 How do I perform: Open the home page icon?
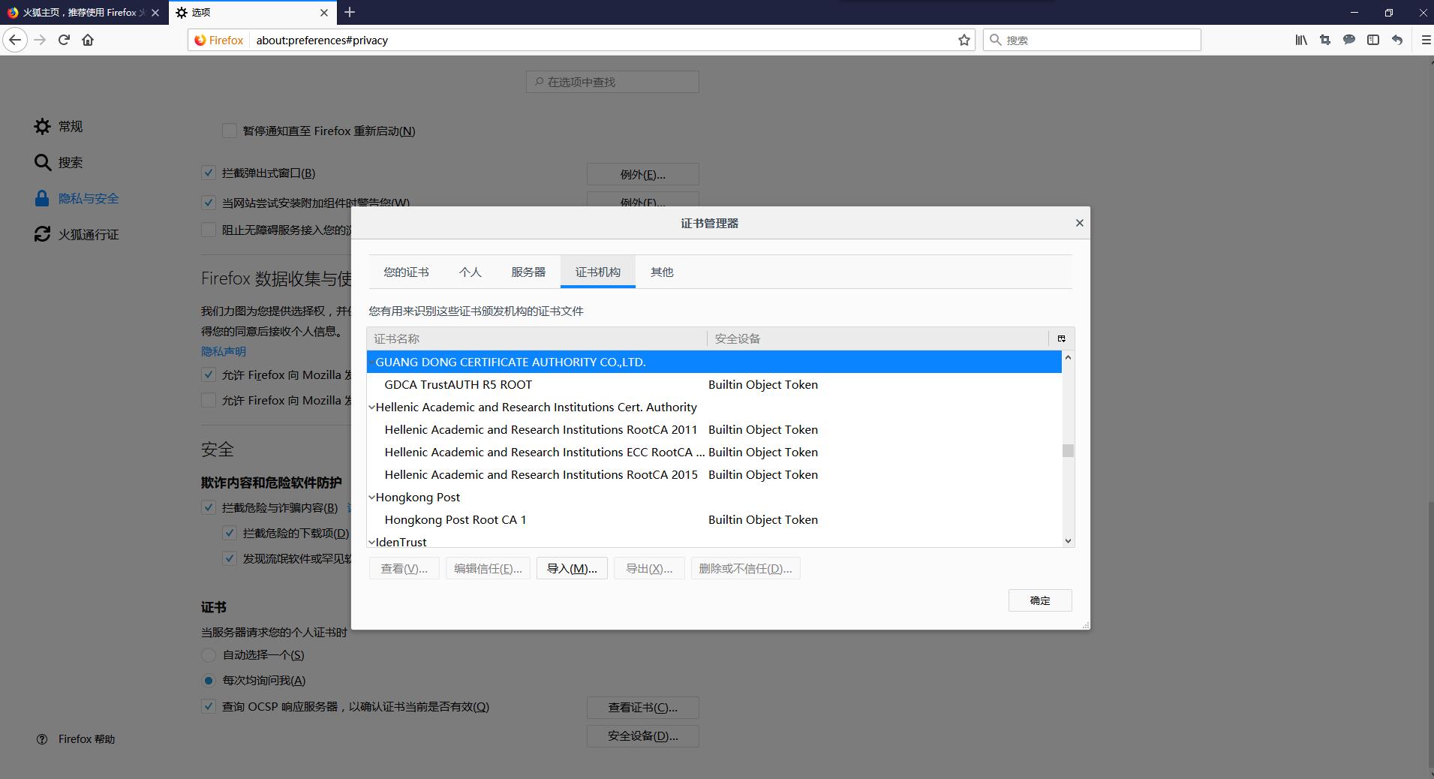pyautogui.click(x=88, y=40)
